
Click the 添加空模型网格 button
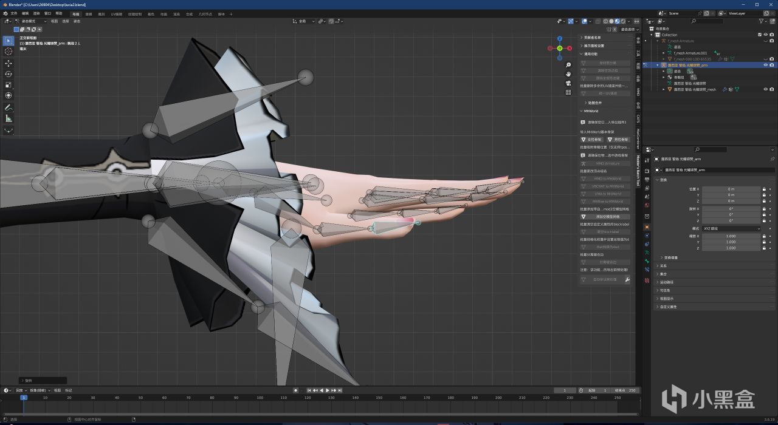[x=605, y=216]
